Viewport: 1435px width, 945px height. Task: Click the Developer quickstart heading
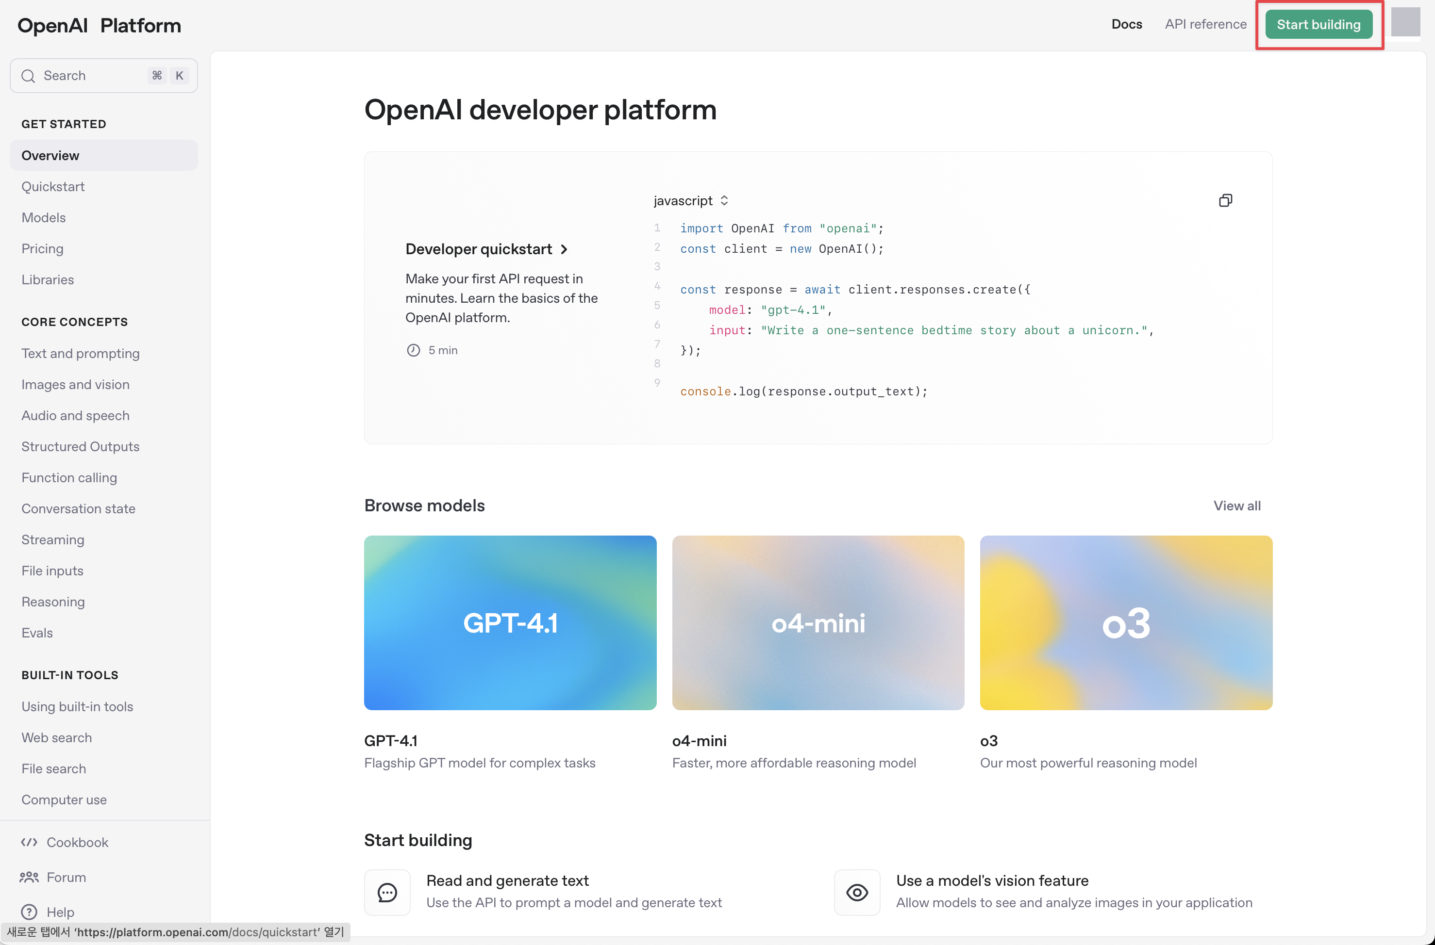pyautogui.click(x=479, y=249)
